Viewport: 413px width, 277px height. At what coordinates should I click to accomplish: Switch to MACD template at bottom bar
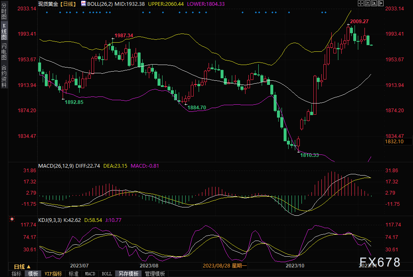point(90,274)
